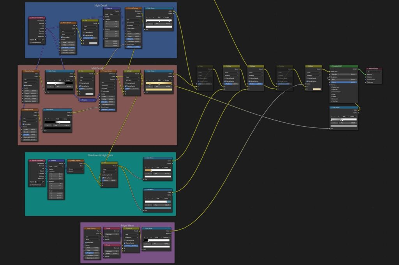
Task: Click the BSDF output socket on Principled BSDF
Action: 358,69
